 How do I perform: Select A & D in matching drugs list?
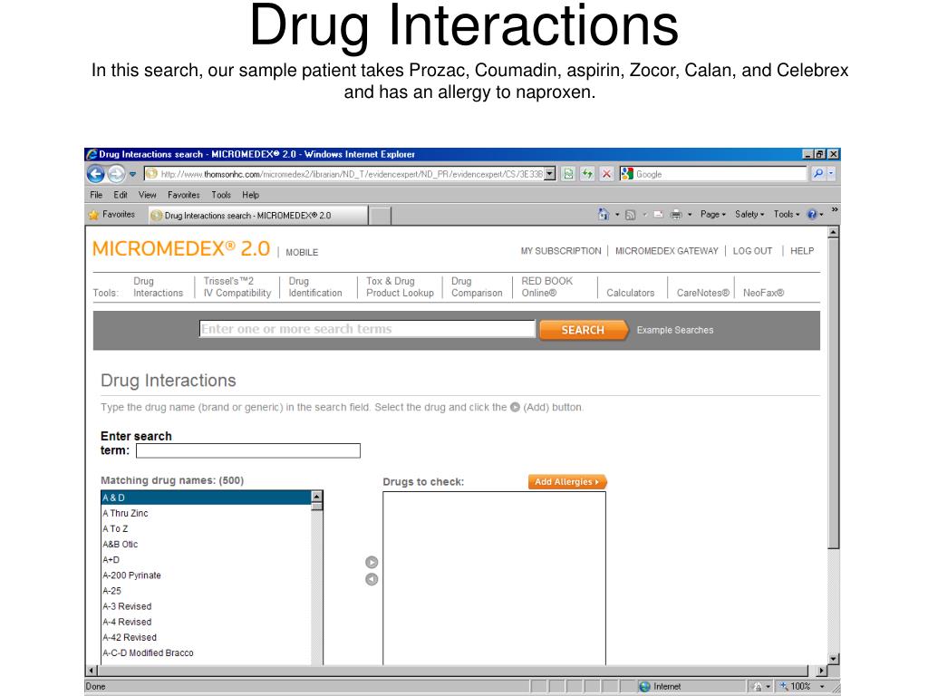tap(206, 498)
